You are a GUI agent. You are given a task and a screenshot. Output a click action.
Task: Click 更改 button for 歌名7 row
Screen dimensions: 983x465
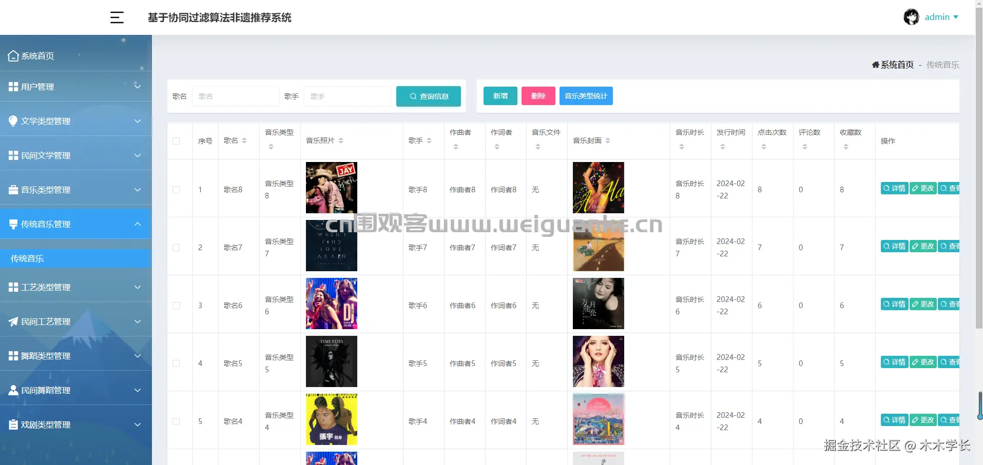click(x=923, y=246)
